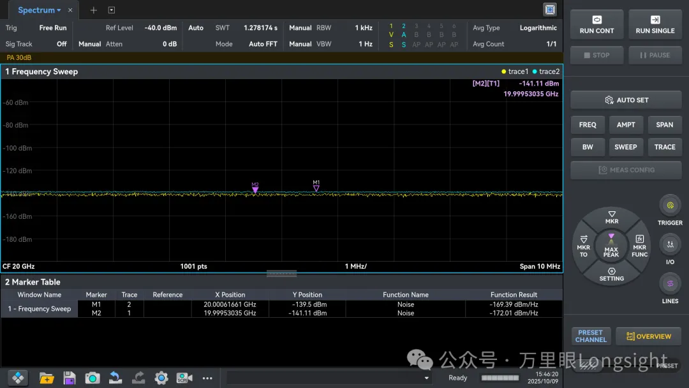This screenshot has height=388, width=689.
Task: Open the FREQ menu
Action: 588,125
